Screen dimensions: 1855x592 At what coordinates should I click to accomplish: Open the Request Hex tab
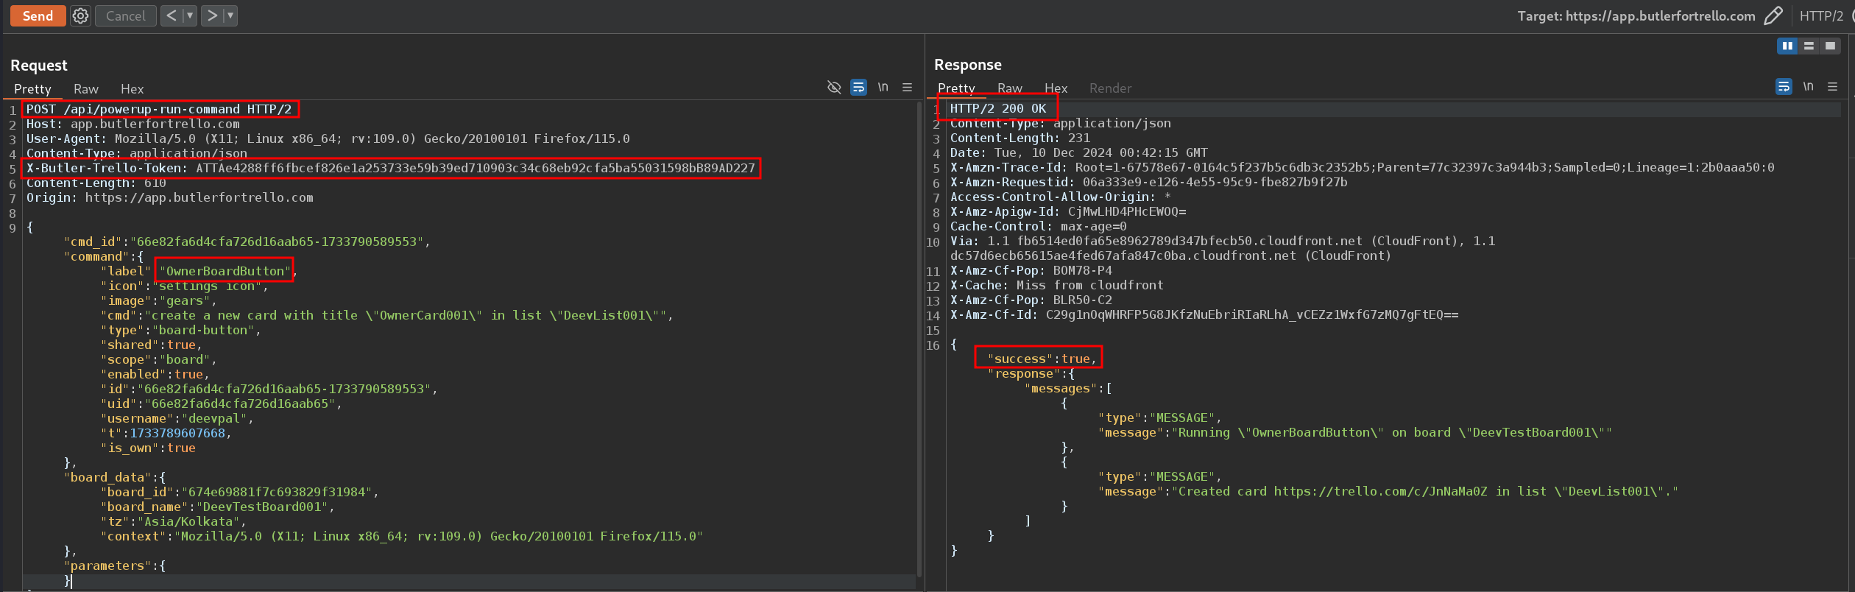point(132,89)
